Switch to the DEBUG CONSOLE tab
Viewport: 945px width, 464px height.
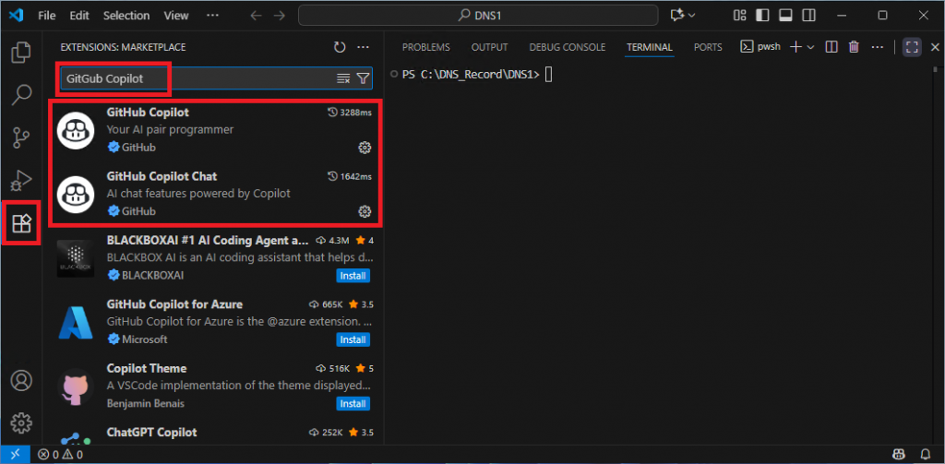click(568, 47)
